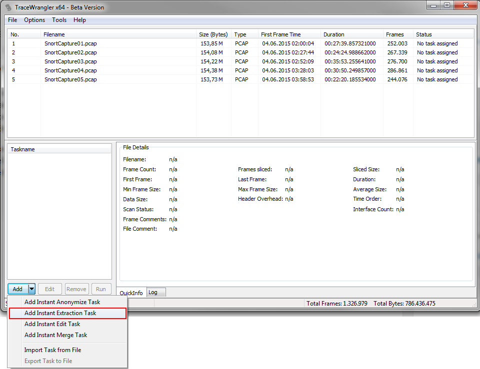Click the Header Overhead label
The width and height of the screenshot is (480, 369).
(260, 199)
